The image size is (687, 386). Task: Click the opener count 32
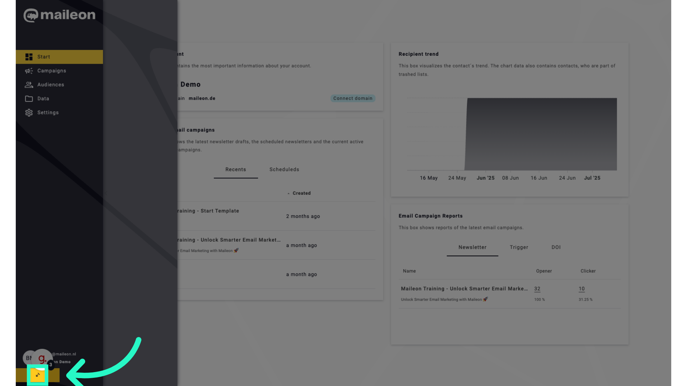[537, 289]
